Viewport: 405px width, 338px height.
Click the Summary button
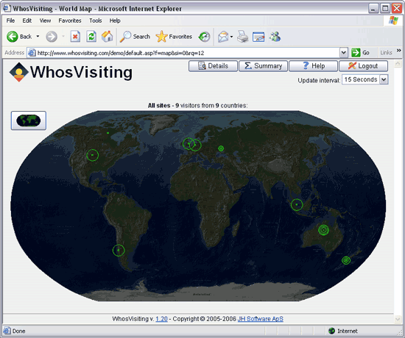[263, 66]
